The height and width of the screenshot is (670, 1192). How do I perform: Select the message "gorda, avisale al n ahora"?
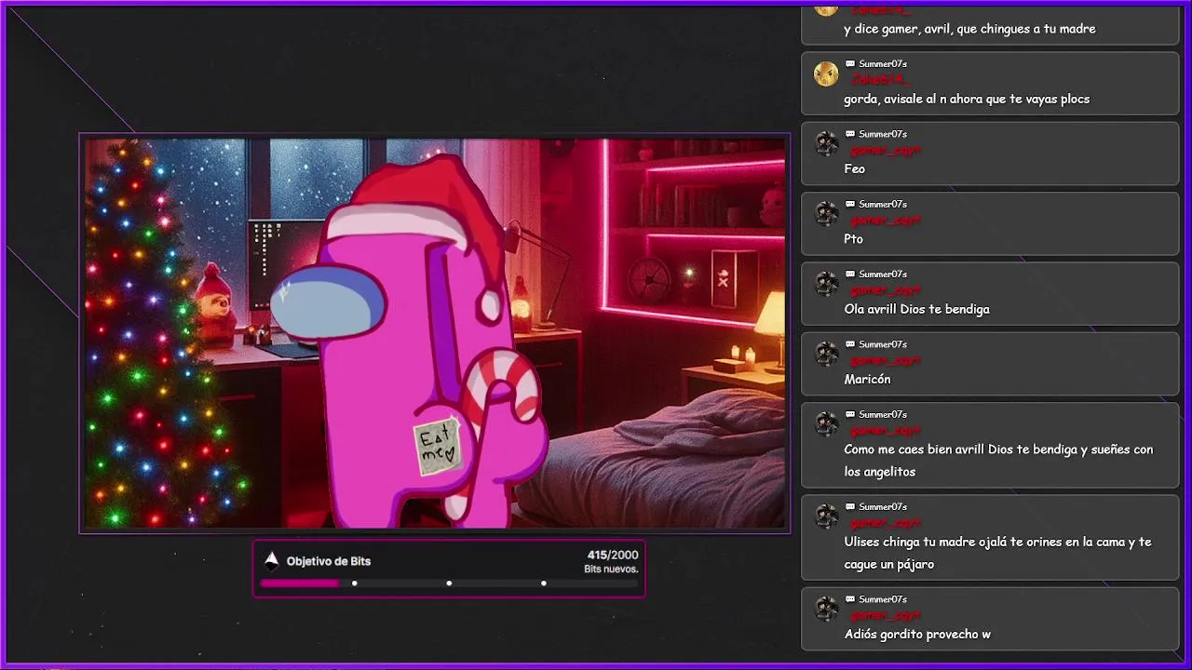point(967,99)
